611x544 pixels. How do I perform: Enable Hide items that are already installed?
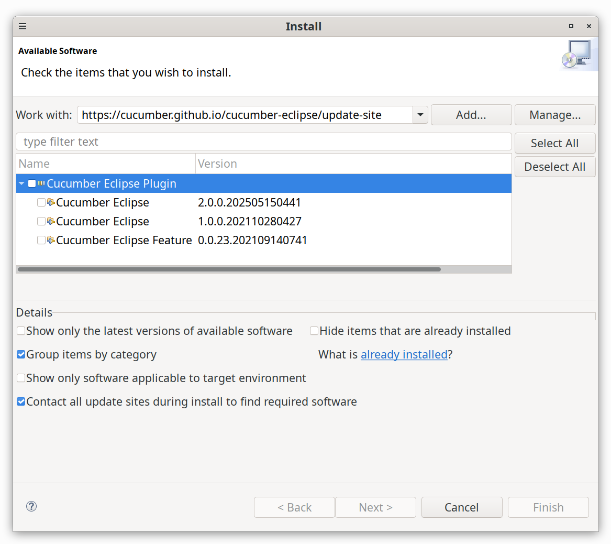click(x=314, y=331)
